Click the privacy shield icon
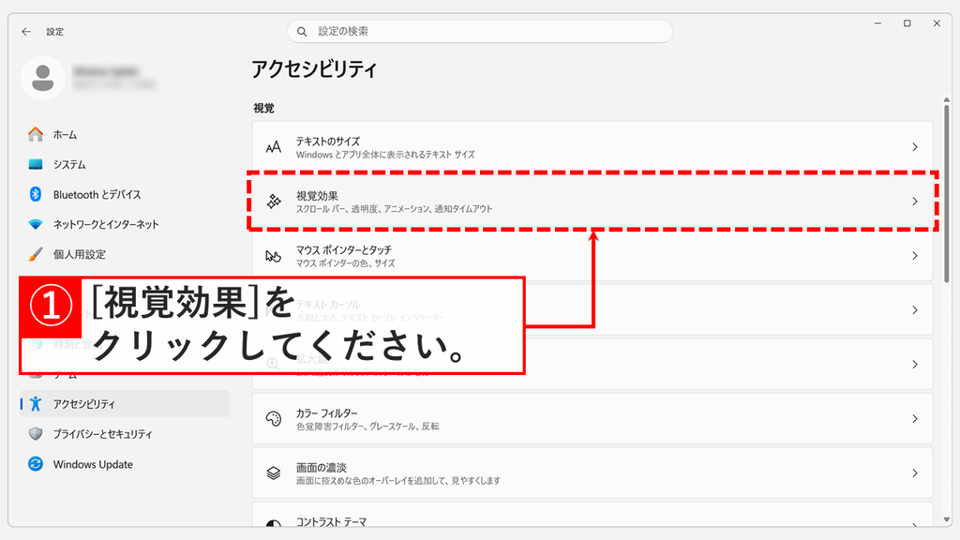 click(x=36, y=433)
